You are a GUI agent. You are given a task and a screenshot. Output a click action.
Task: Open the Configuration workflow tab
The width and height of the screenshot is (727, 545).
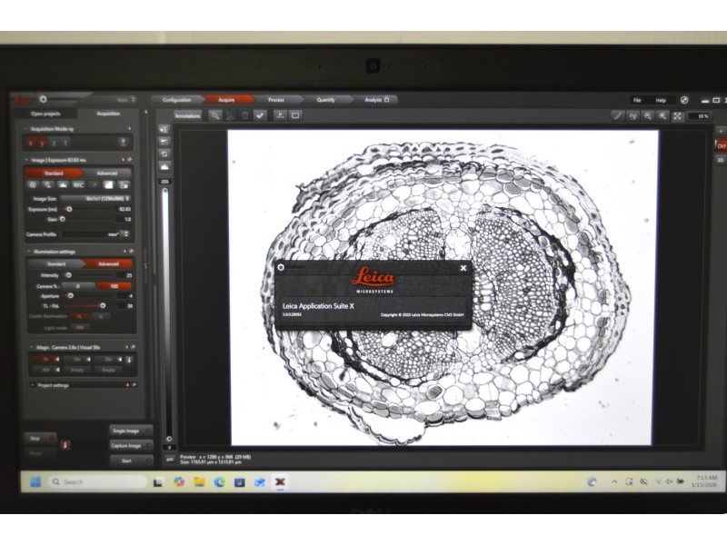(x=176, y=100)
